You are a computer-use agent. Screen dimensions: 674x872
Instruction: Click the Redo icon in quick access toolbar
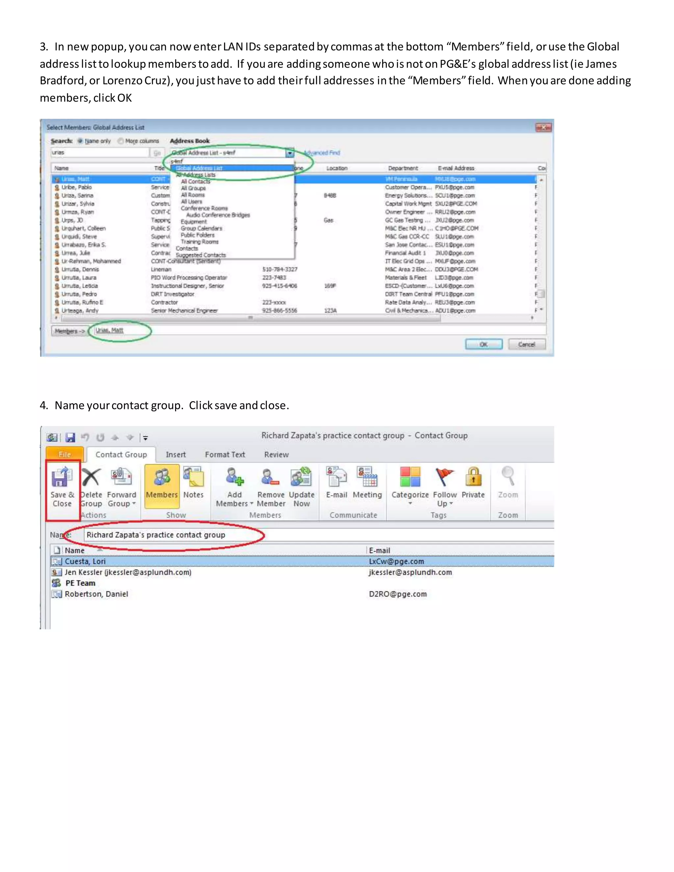click(100, 438)
